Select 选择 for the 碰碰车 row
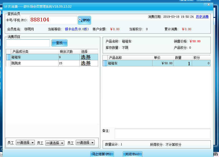The width and height of the screenshot is (219, 157). tap(86, 57)
